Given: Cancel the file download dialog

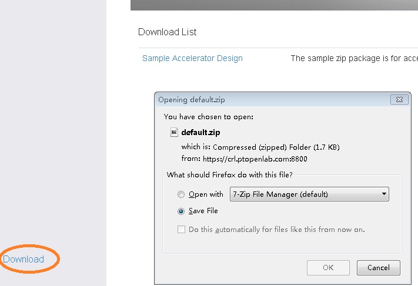Looking at the screenshot, I should 378,268.
